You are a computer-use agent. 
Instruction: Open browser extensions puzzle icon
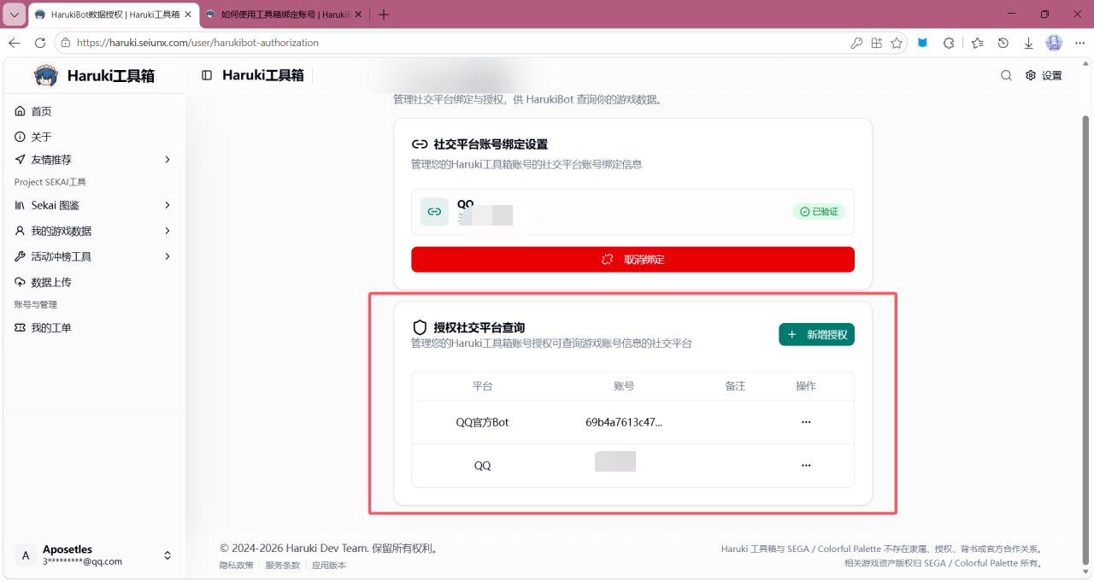coord(949,43)
